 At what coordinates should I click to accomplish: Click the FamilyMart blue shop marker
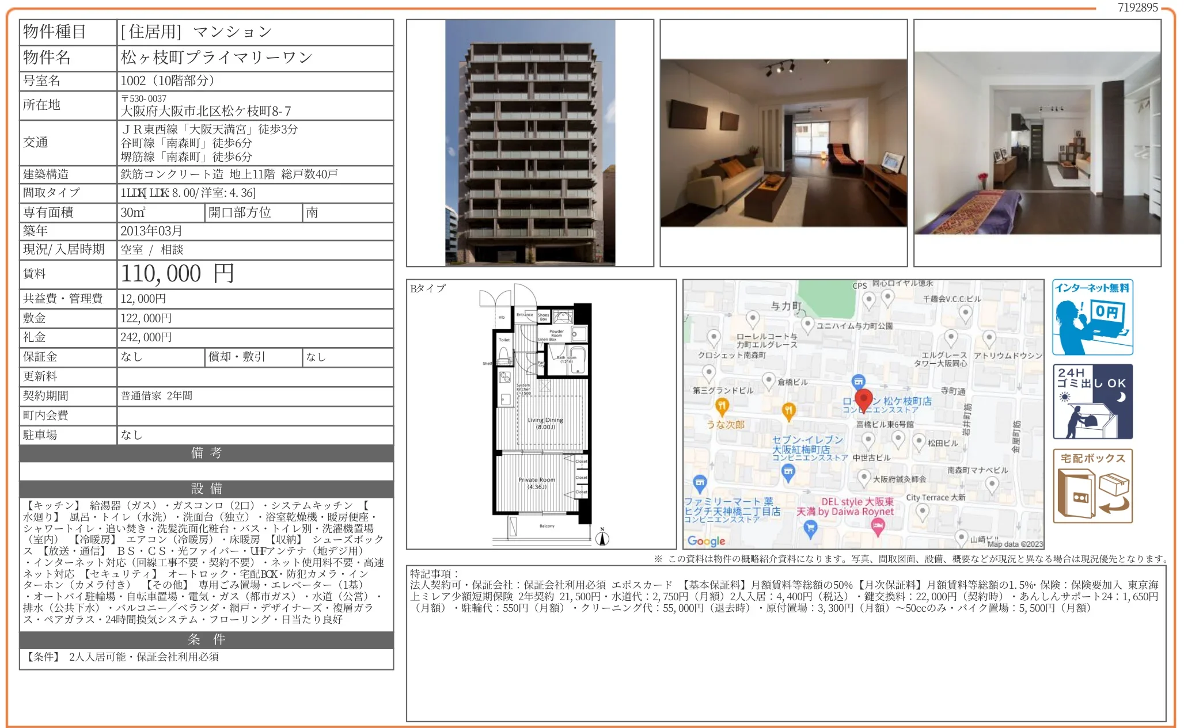(x=699, y=482)
